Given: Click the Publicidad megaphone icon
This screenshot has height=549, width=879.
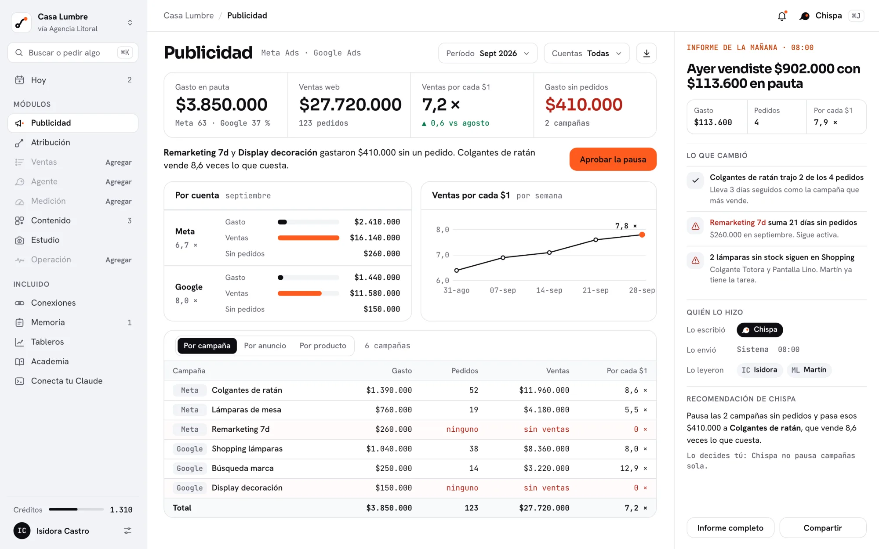Looking at the screenshot, I should pos(19,123).
